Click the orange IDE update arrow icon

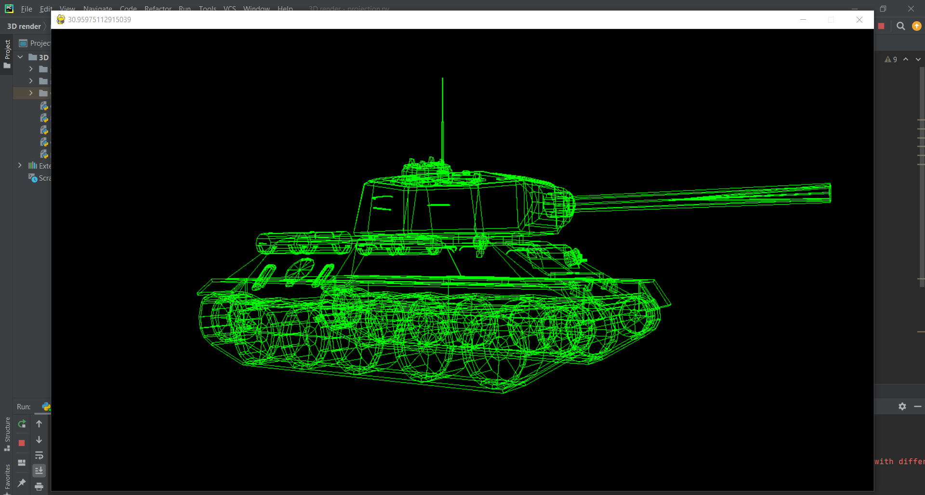click(x=916, y=26)
